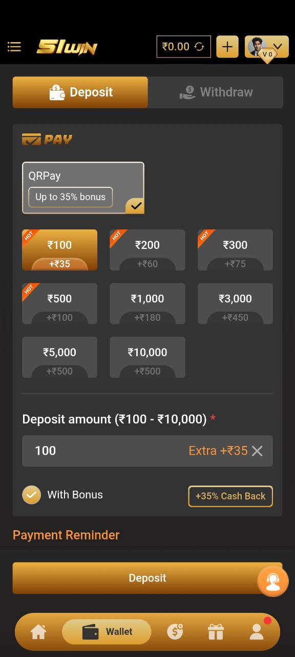Go to Home via bottom navigation

pyautogui.click(x=38, y=631)
